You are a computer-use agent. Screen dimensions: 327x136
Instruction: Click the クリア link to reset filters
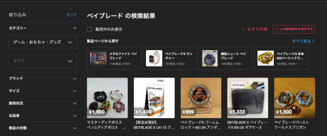(71, 15)
